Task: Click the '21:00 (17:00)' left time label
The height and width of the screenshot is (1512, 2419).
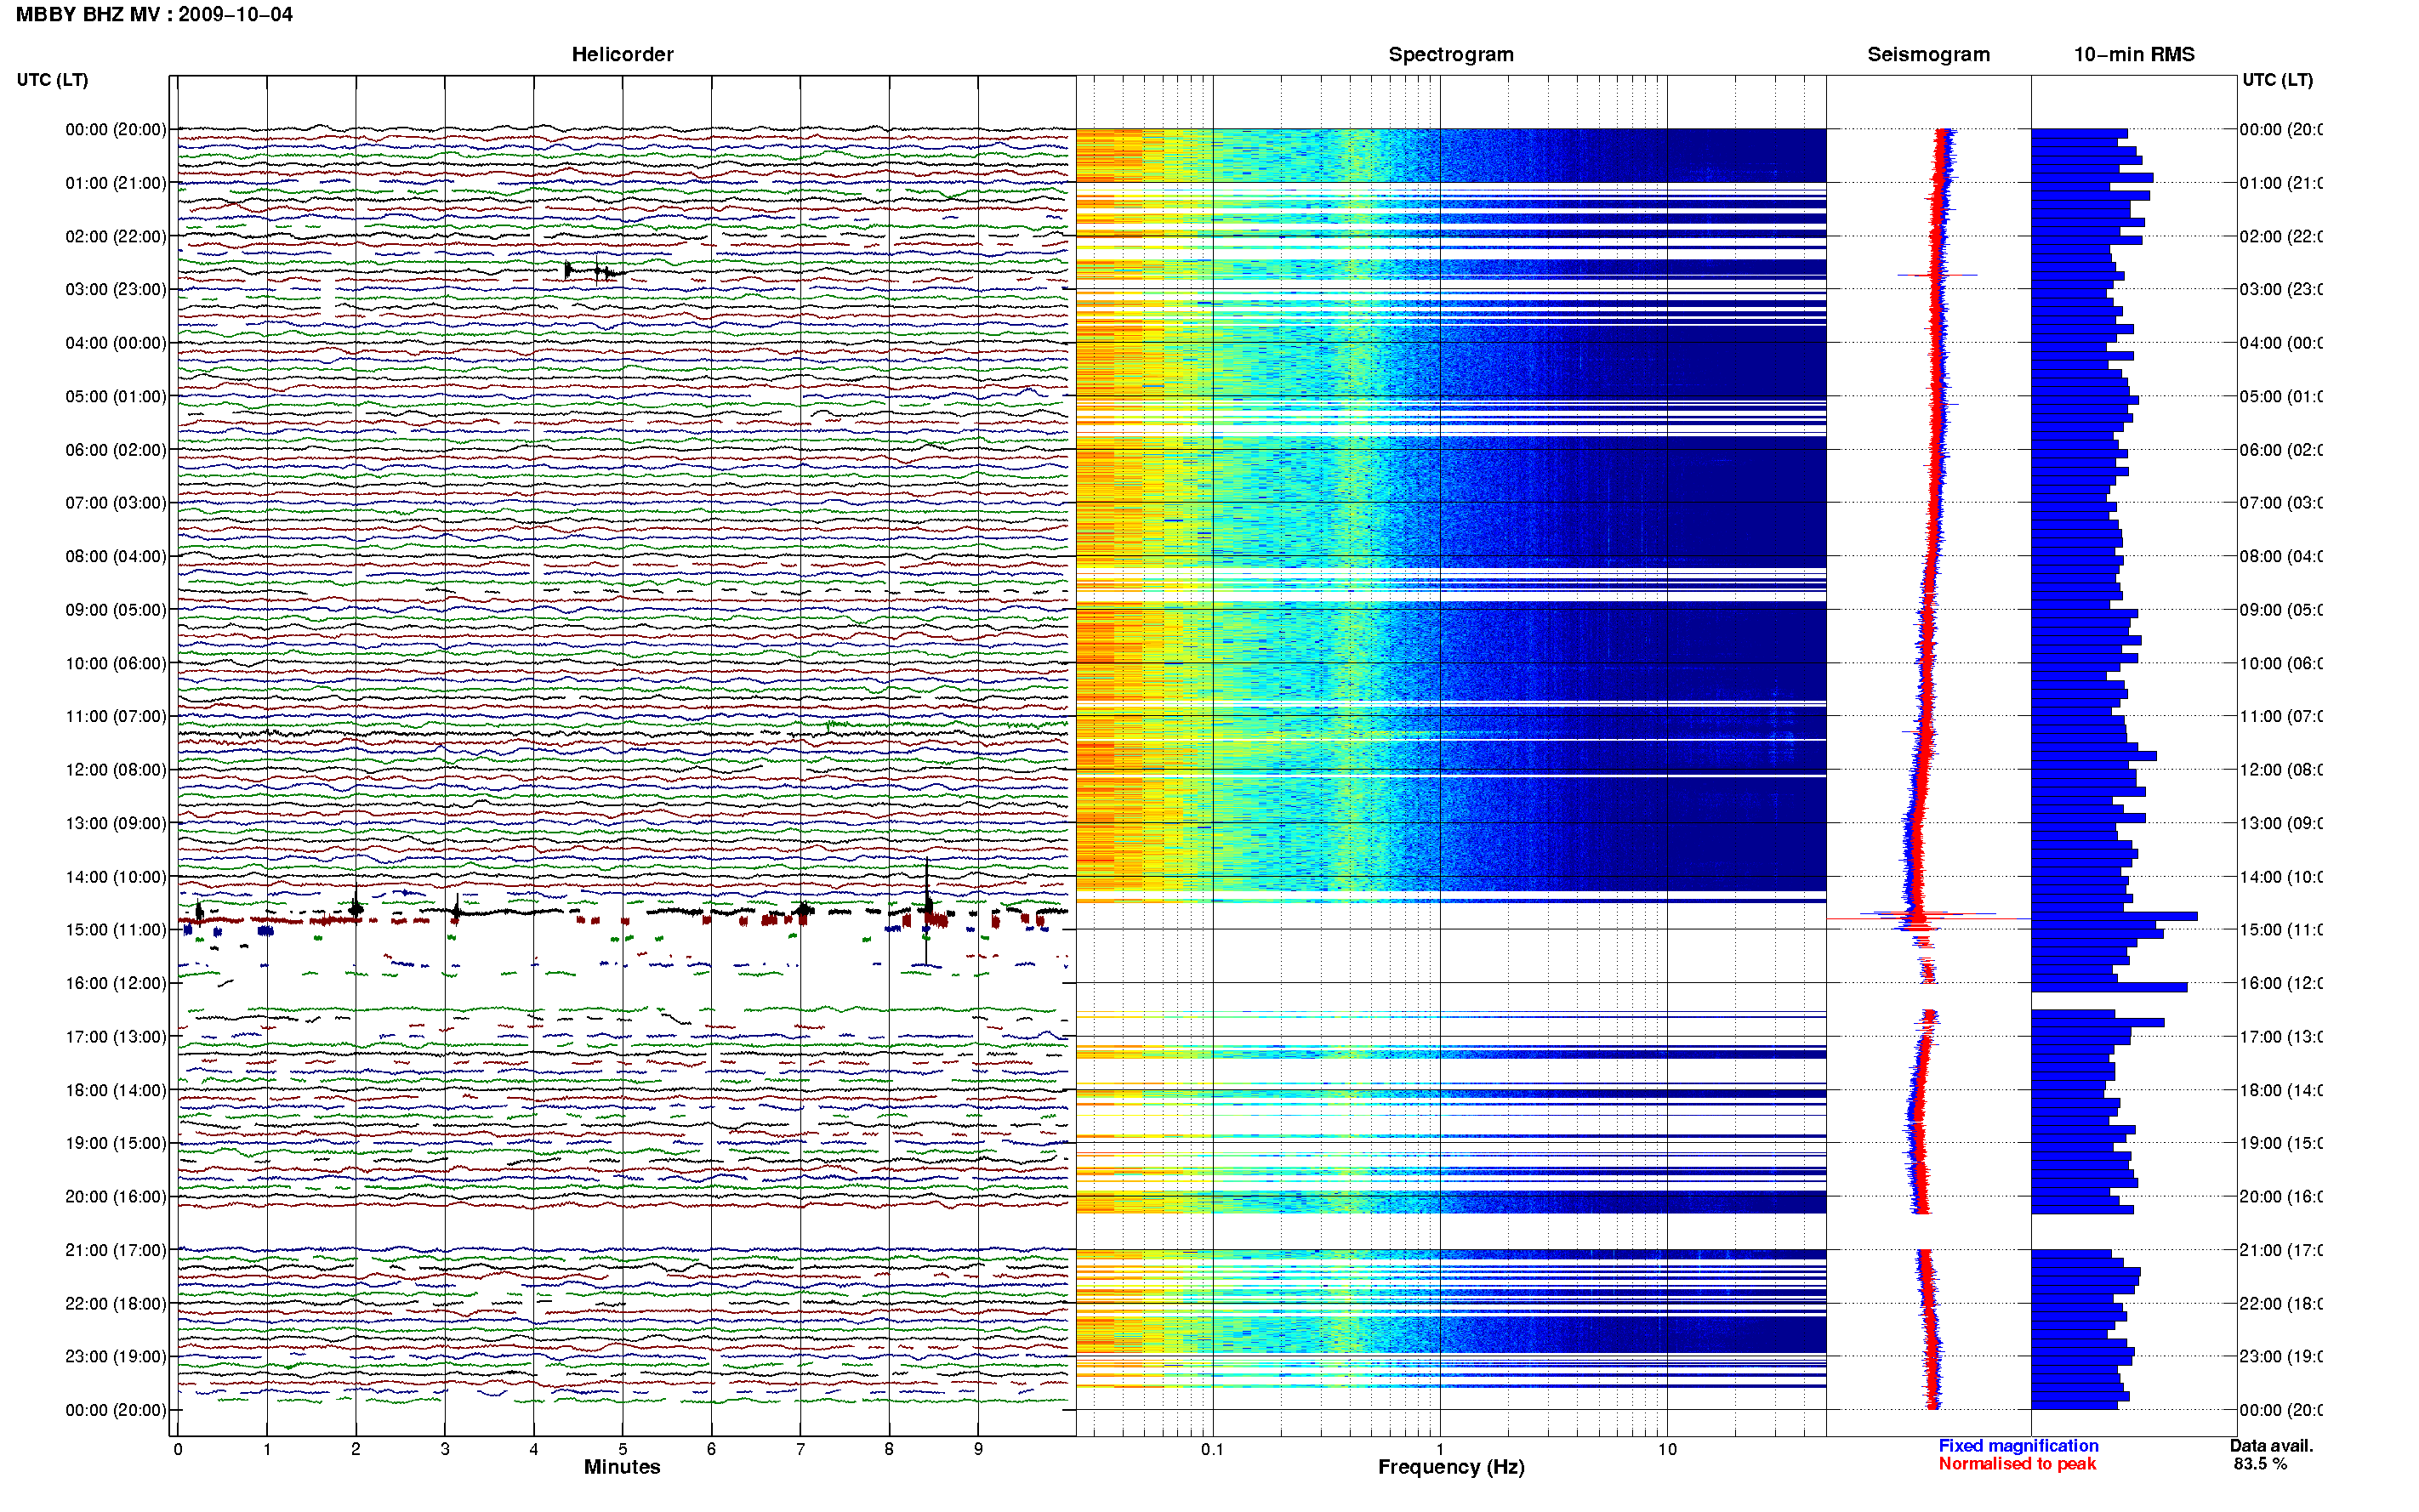Action: point(116,1250)
